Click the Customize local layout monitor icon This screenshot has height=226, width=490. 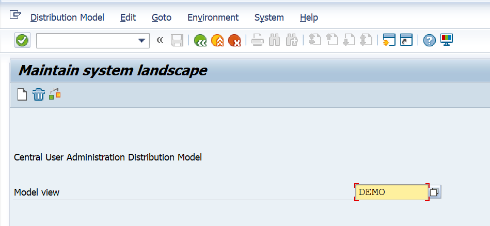(x=447, y=40)
